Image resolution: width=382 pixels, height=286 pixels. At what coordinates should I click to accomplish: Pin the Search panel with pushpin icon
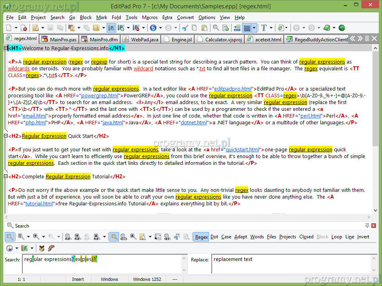click(x=367, y=226)
